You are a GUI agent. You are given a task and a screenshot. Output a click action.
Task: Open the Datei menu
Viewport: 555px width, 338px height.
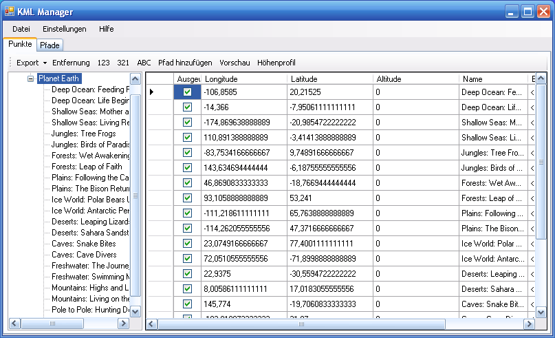point(21,29)
